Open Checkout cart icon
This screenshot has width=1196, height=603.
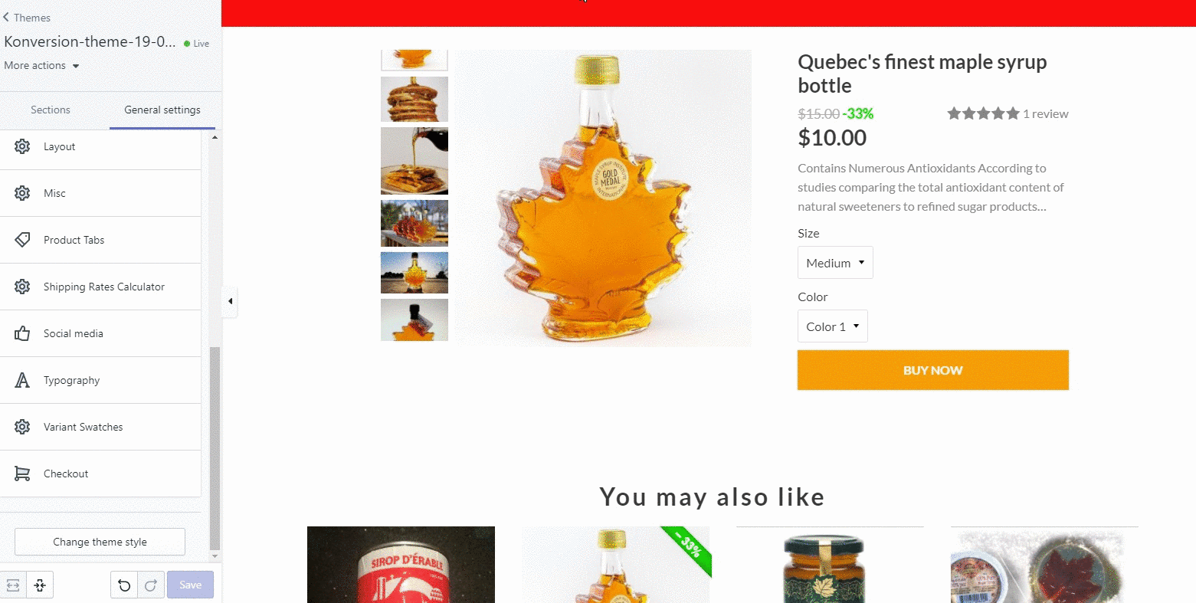tap(22, 474)
